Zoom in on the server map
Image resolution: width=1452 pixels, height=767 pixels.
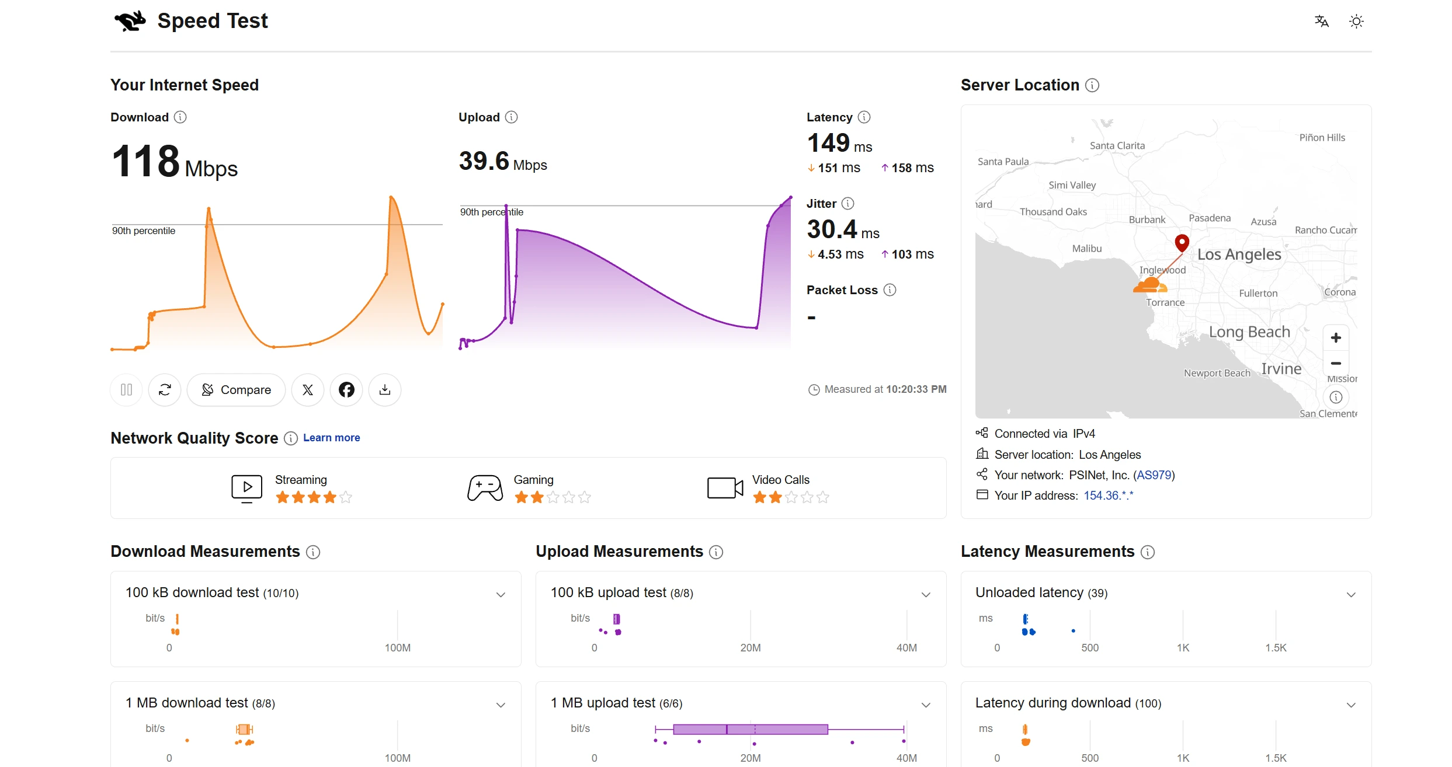1336,338
